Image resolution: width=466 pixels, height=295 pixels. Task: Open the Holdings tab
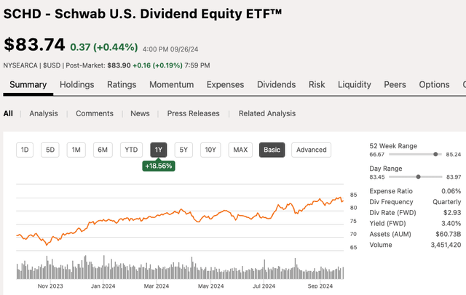(x=76, y=85)
